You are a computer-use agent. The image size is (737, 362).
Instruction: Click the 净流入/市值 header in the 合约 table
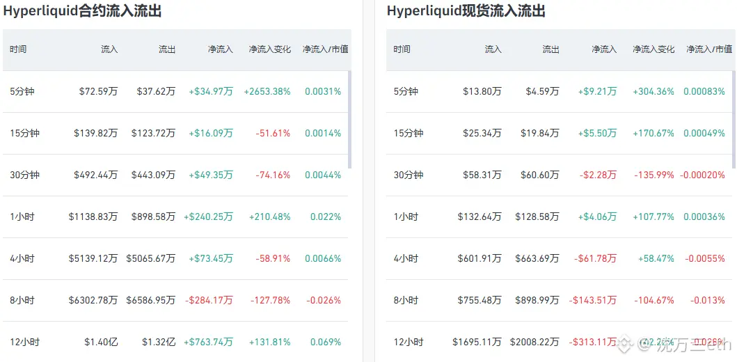(x=326, y=49)
